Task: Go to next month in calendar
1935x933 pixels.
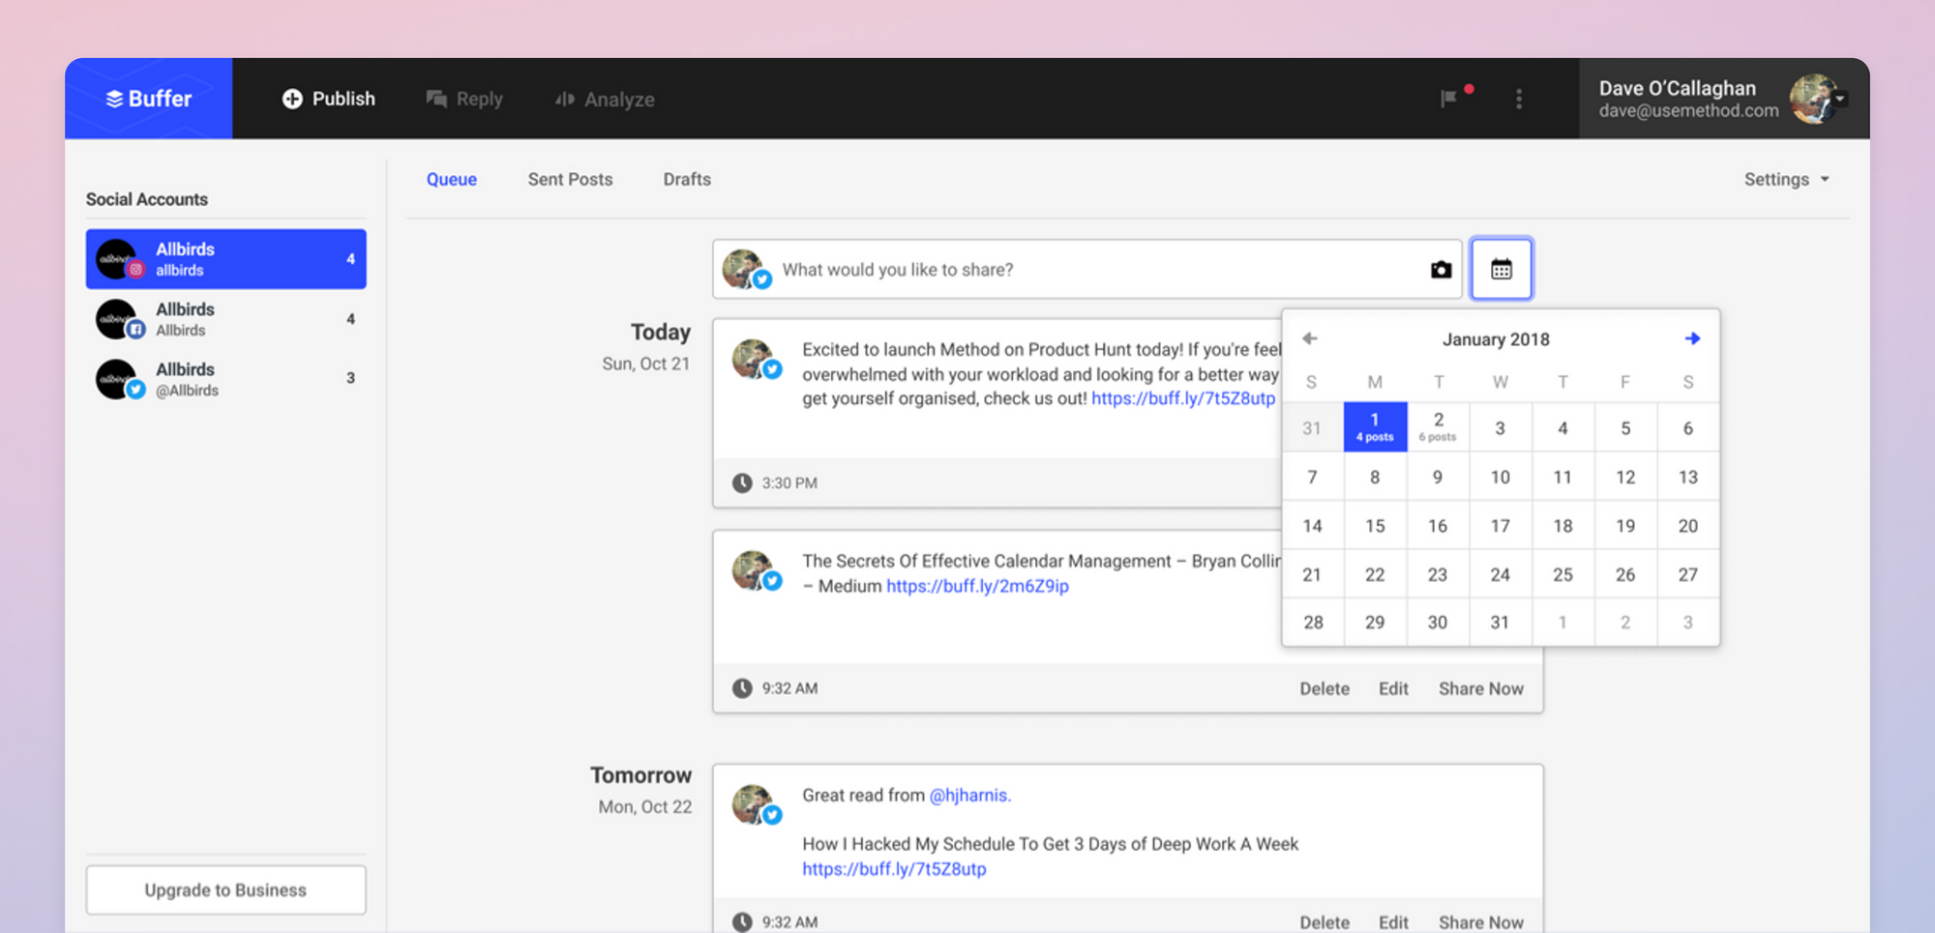Action: coord(1692,338)
